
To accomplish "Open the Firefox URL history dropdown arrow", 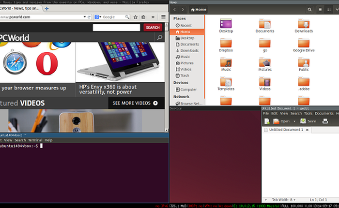I will tap(85, 17).
